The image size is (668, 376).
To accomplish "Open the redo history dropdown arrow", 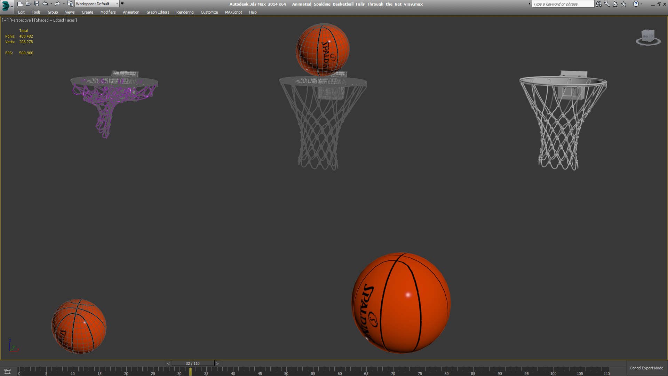I will (64, 4).
